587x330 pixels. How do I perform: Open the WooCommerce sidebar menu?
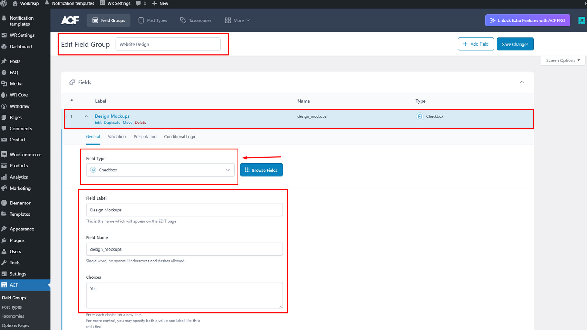[25, 155]
